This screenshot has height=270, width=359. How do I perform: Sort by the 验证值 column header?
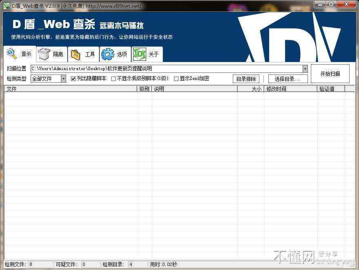pos(331,88)
